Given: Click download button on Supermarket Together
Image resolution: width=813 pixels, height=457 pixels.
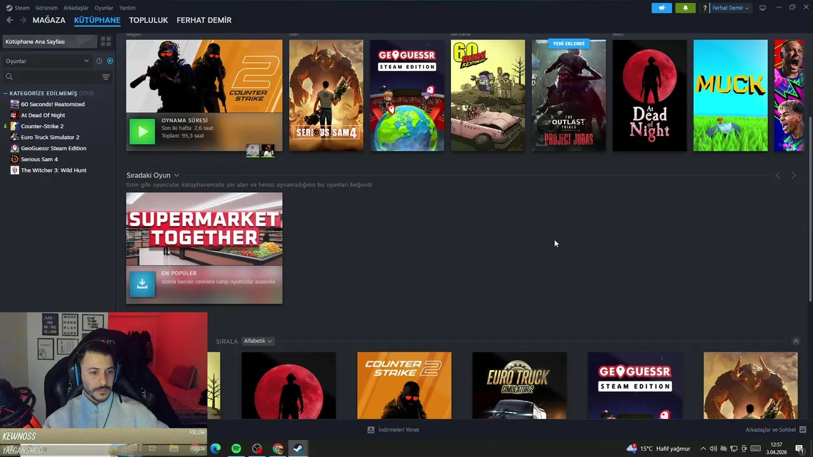Looking at the screenshot, I should (x=142, y=284).
